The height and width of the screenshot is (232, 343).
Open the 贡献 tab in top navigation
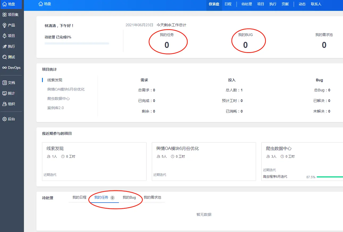pos(285,4)
